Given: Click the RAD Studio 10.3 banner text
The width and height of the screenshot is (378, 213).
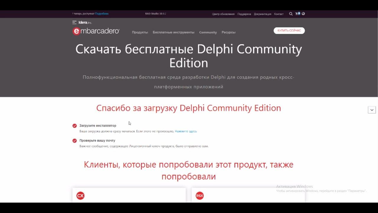Looking at the screenshot, I should 156,14.
